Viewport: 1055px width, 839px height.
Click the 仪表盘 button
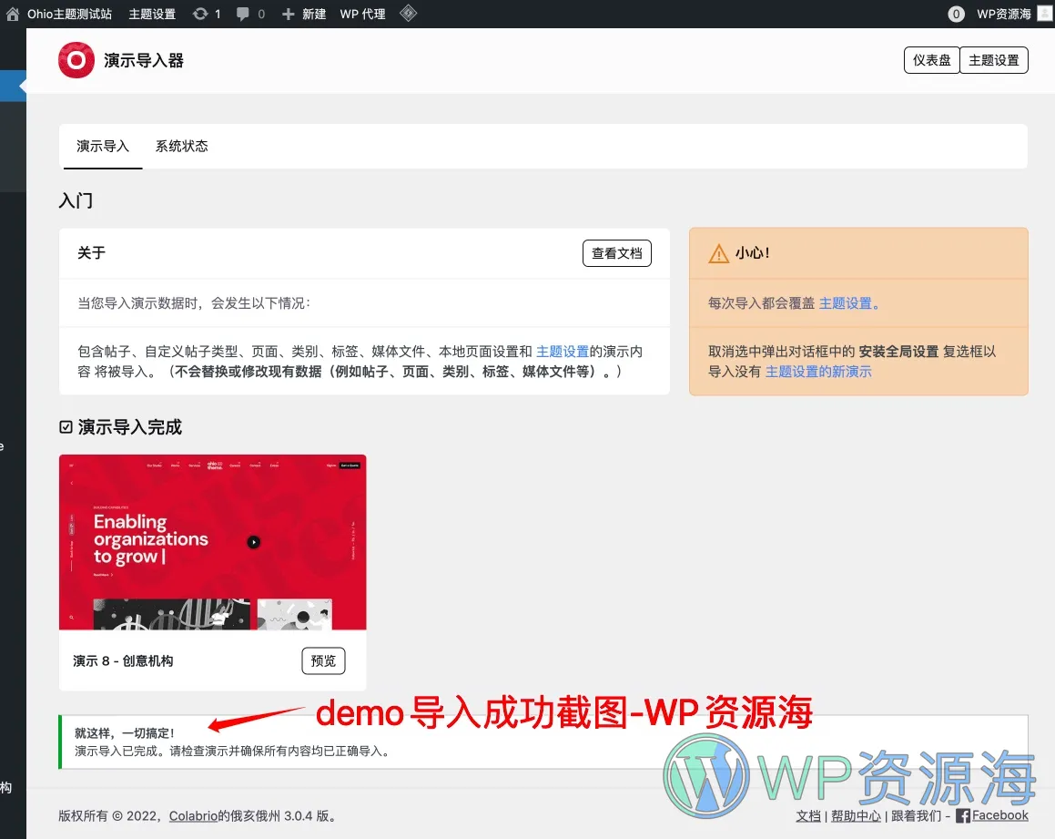pyautogui.click(x=931, y=60)
